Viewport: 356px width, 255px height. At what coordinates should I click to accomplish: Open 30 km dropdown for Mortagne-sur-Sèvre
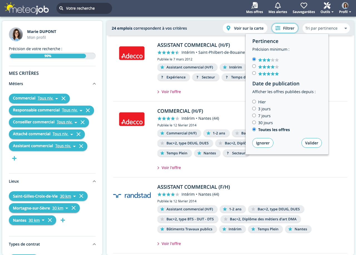click(60, 208)
